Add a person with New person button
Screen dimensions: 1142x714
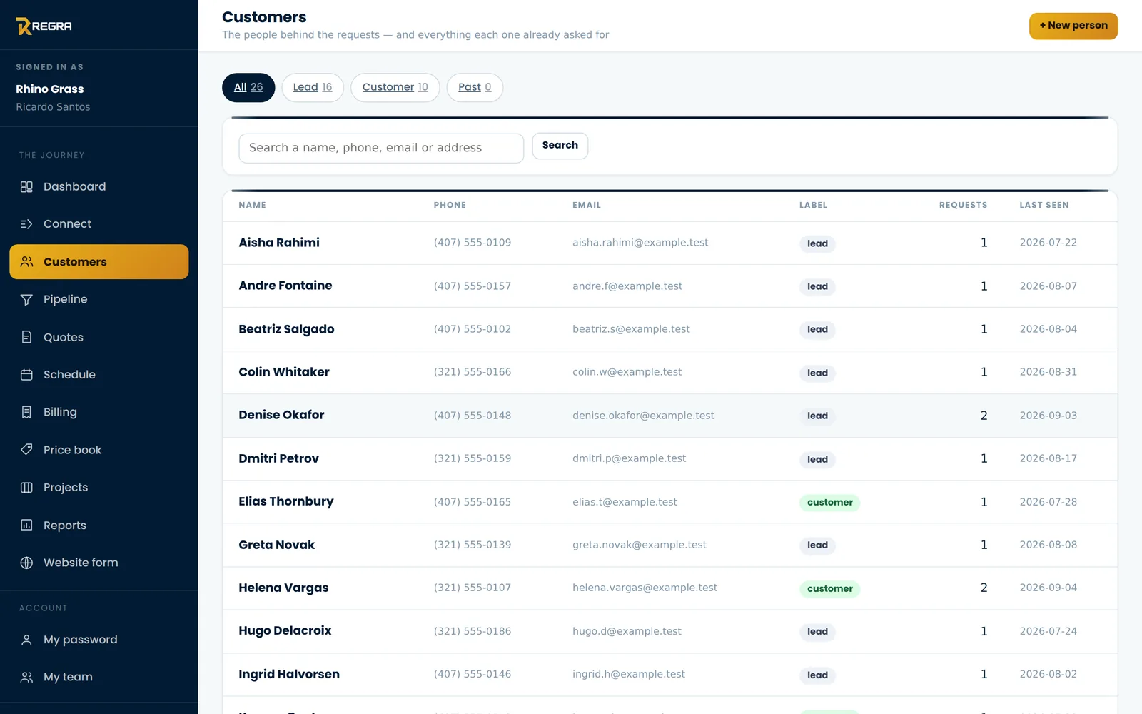click(x=1073, y=26)
